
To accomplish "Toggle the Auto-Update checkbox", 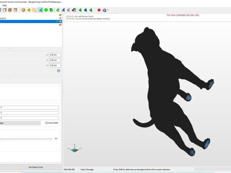I will tap(46, 123).
